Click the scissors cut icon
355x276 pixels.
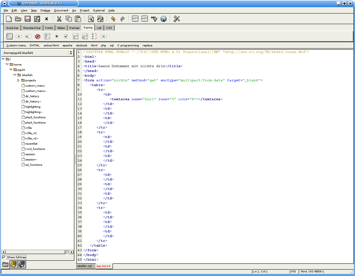point(59,19)
